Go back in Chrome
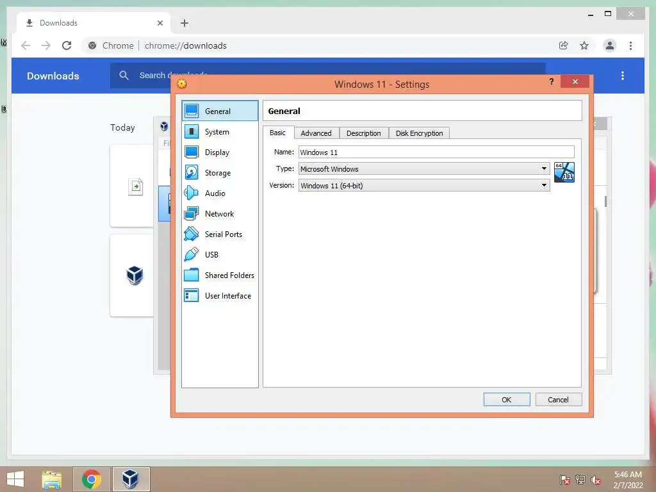 [x=26, y=45]
